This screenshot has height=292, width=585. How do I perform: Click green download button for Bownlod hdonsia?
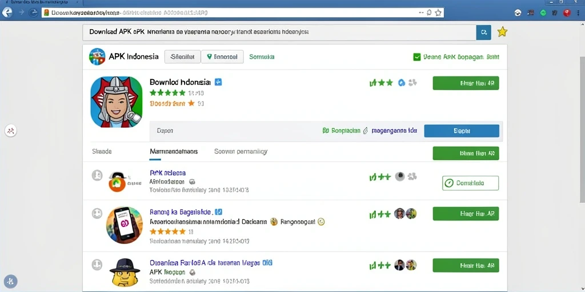point(466,83)
